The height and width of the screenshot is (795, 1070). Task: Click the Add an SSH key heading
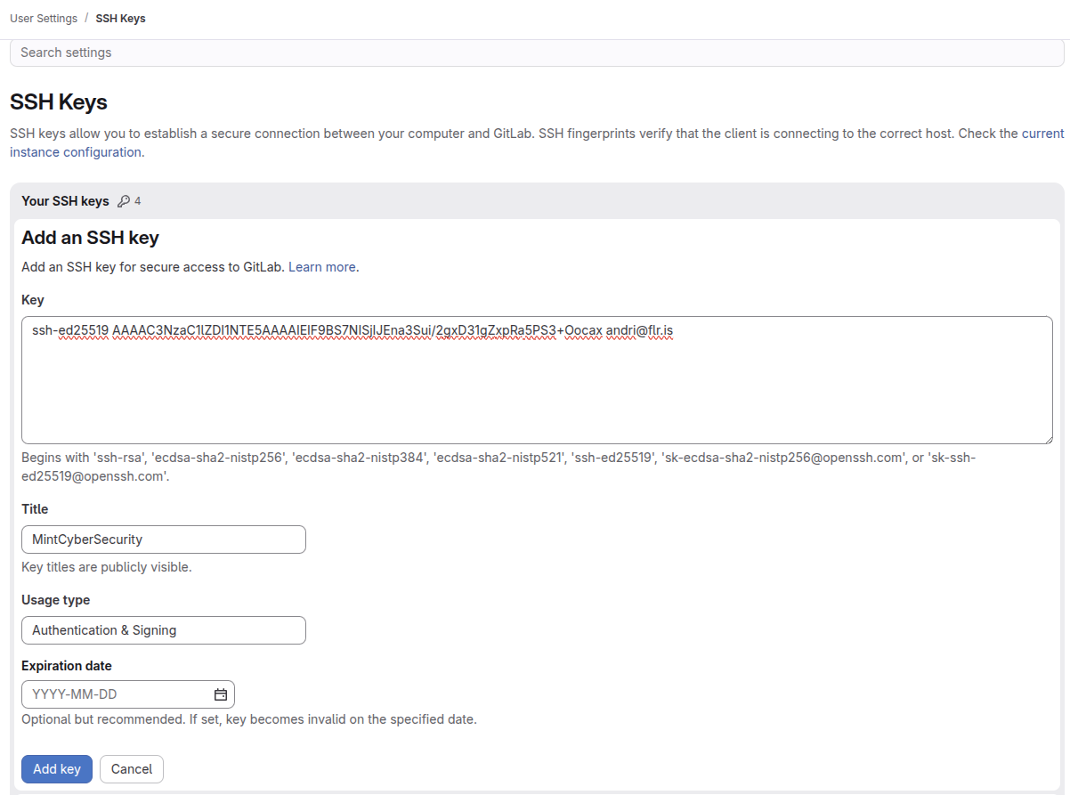90,238
